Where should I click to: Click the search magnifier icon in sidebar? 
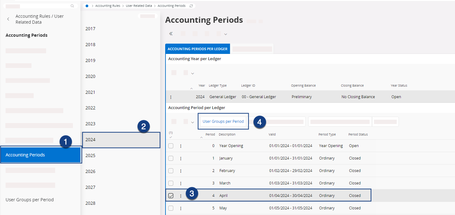(x=72, y=6)
